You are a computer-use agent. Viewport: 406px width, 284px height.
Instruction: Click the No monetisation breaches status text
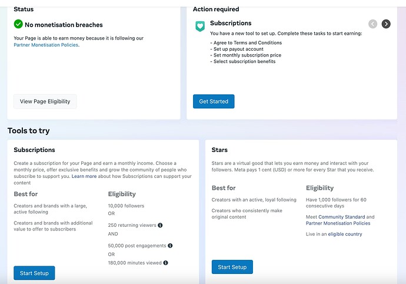(x=64, y=25)
